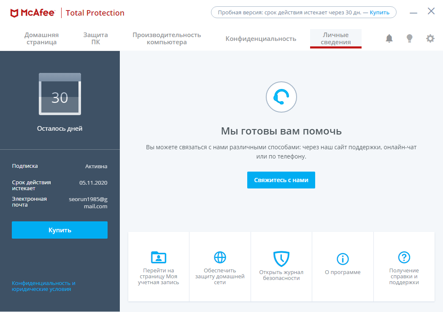The image size is (443, 312).
Task: Click the home network globe icon
Action: click(x=220, y=257)
